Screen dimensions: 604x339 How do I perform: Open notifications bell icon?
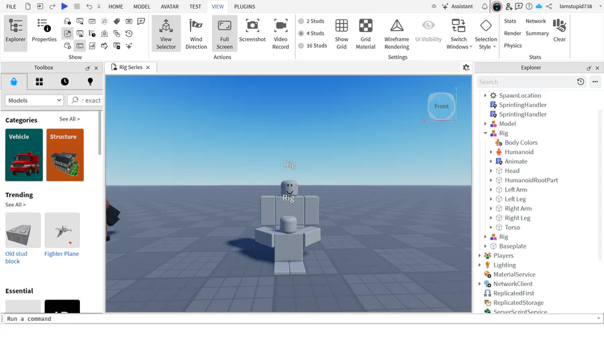[x=485, y=6]
